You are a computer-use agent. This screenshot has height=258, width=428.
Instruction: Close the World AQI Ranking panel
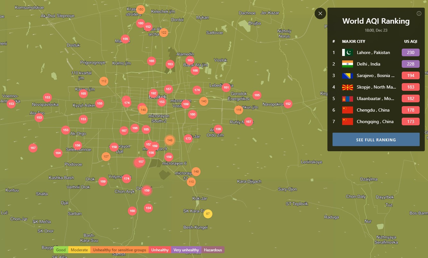320,13
